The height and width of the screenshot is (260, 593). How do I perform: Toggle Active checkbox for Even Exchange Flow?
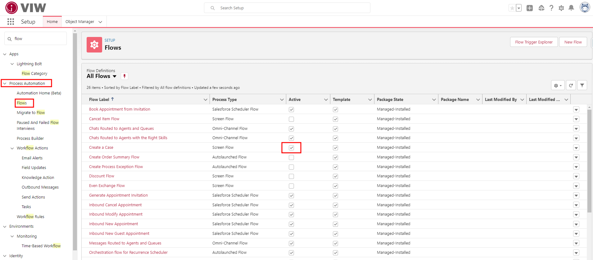pyautogui.click(x=291, y=186)
